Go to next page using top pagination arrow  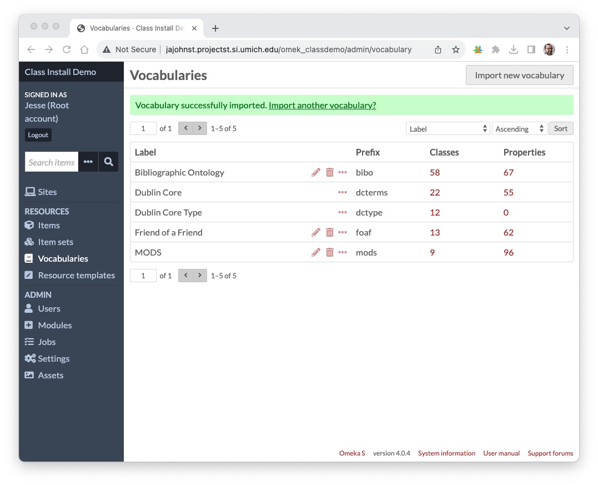[200, 128]
